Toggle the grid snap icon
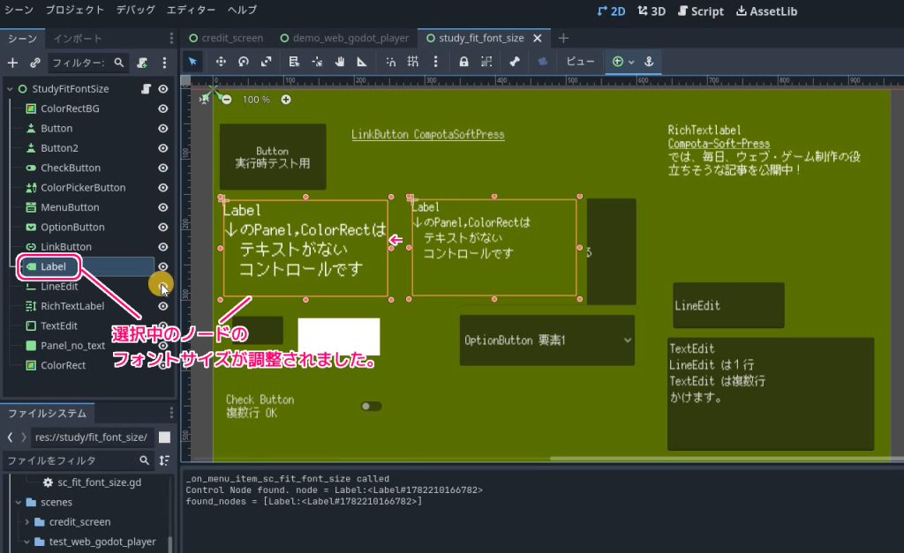The height and width of the screenshot is (553, 904). click(413, 62)
